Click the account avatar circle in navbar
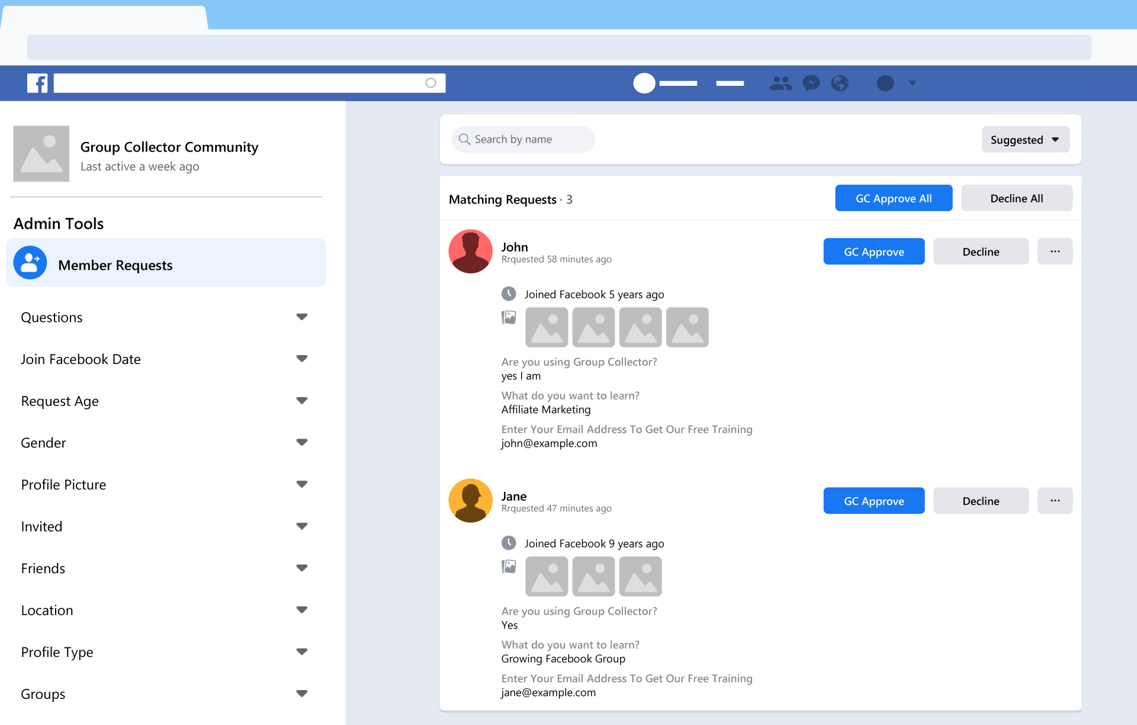The width and height of the screenshot is (1137, 725). tap(885, 83)
